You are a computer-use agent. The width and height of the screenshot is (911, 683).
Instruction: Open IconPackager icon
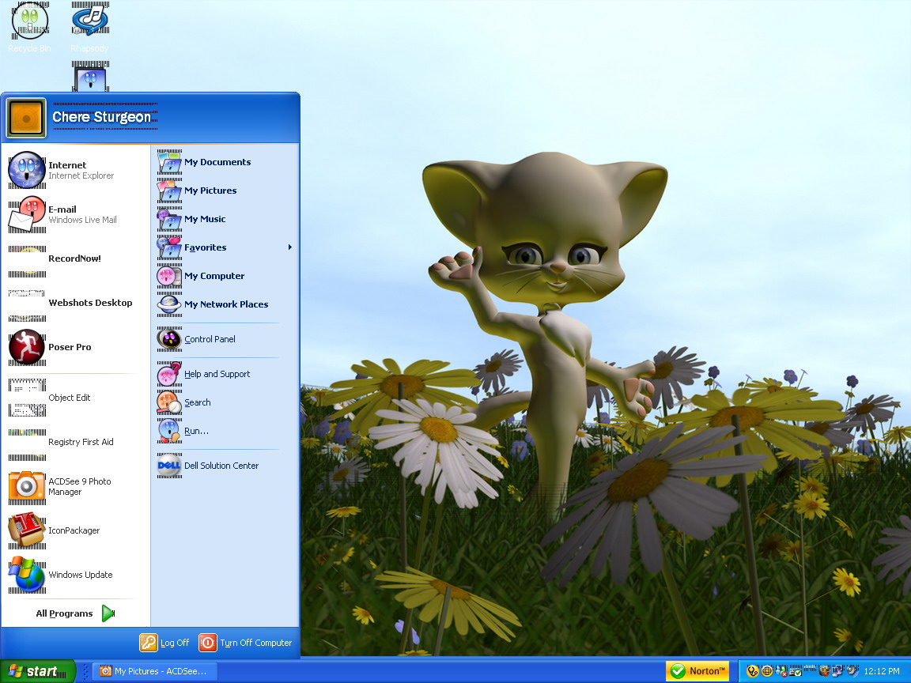click(x=27, y=530)
